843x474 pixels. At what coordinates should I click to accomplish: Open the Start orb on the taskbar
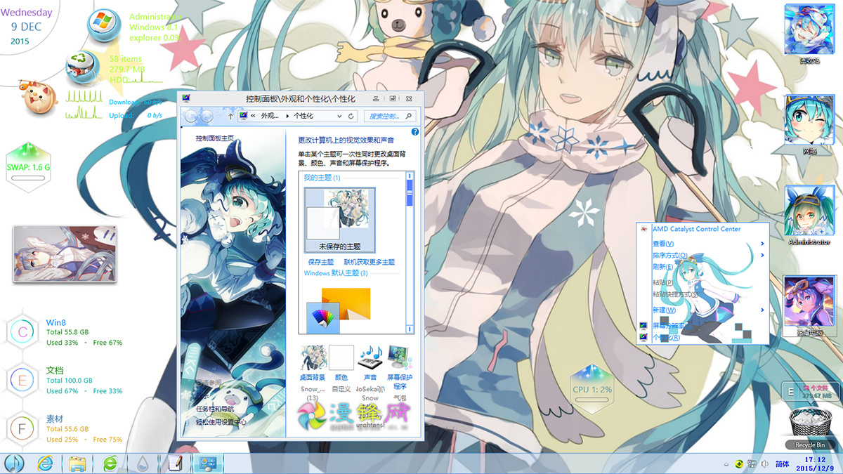[x=14, y=463]
